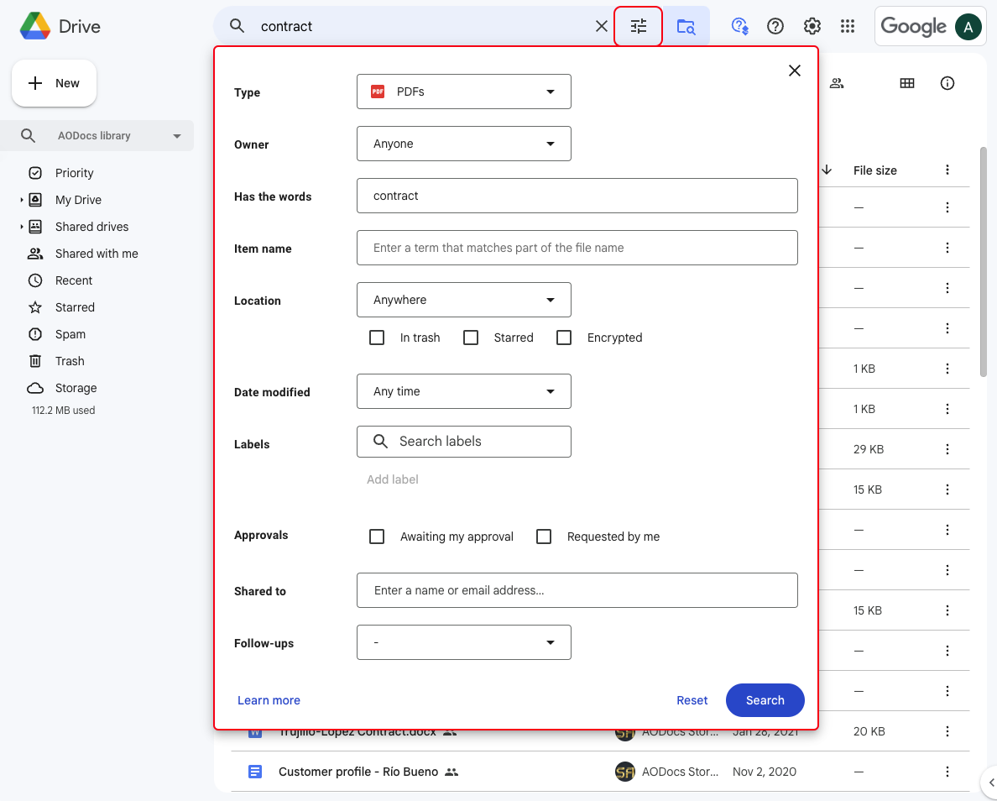Click the Trash bin icon in sidebar
Viewport: 997px width, 801px height.
pos(35,361)
